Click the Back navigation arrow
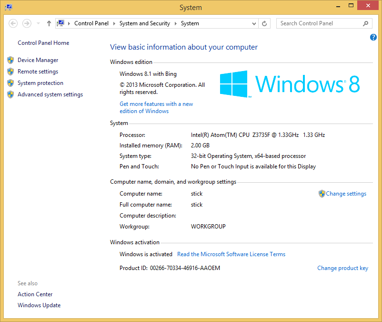The width and height of the screenshot is (382, 322). click(13, 23)
